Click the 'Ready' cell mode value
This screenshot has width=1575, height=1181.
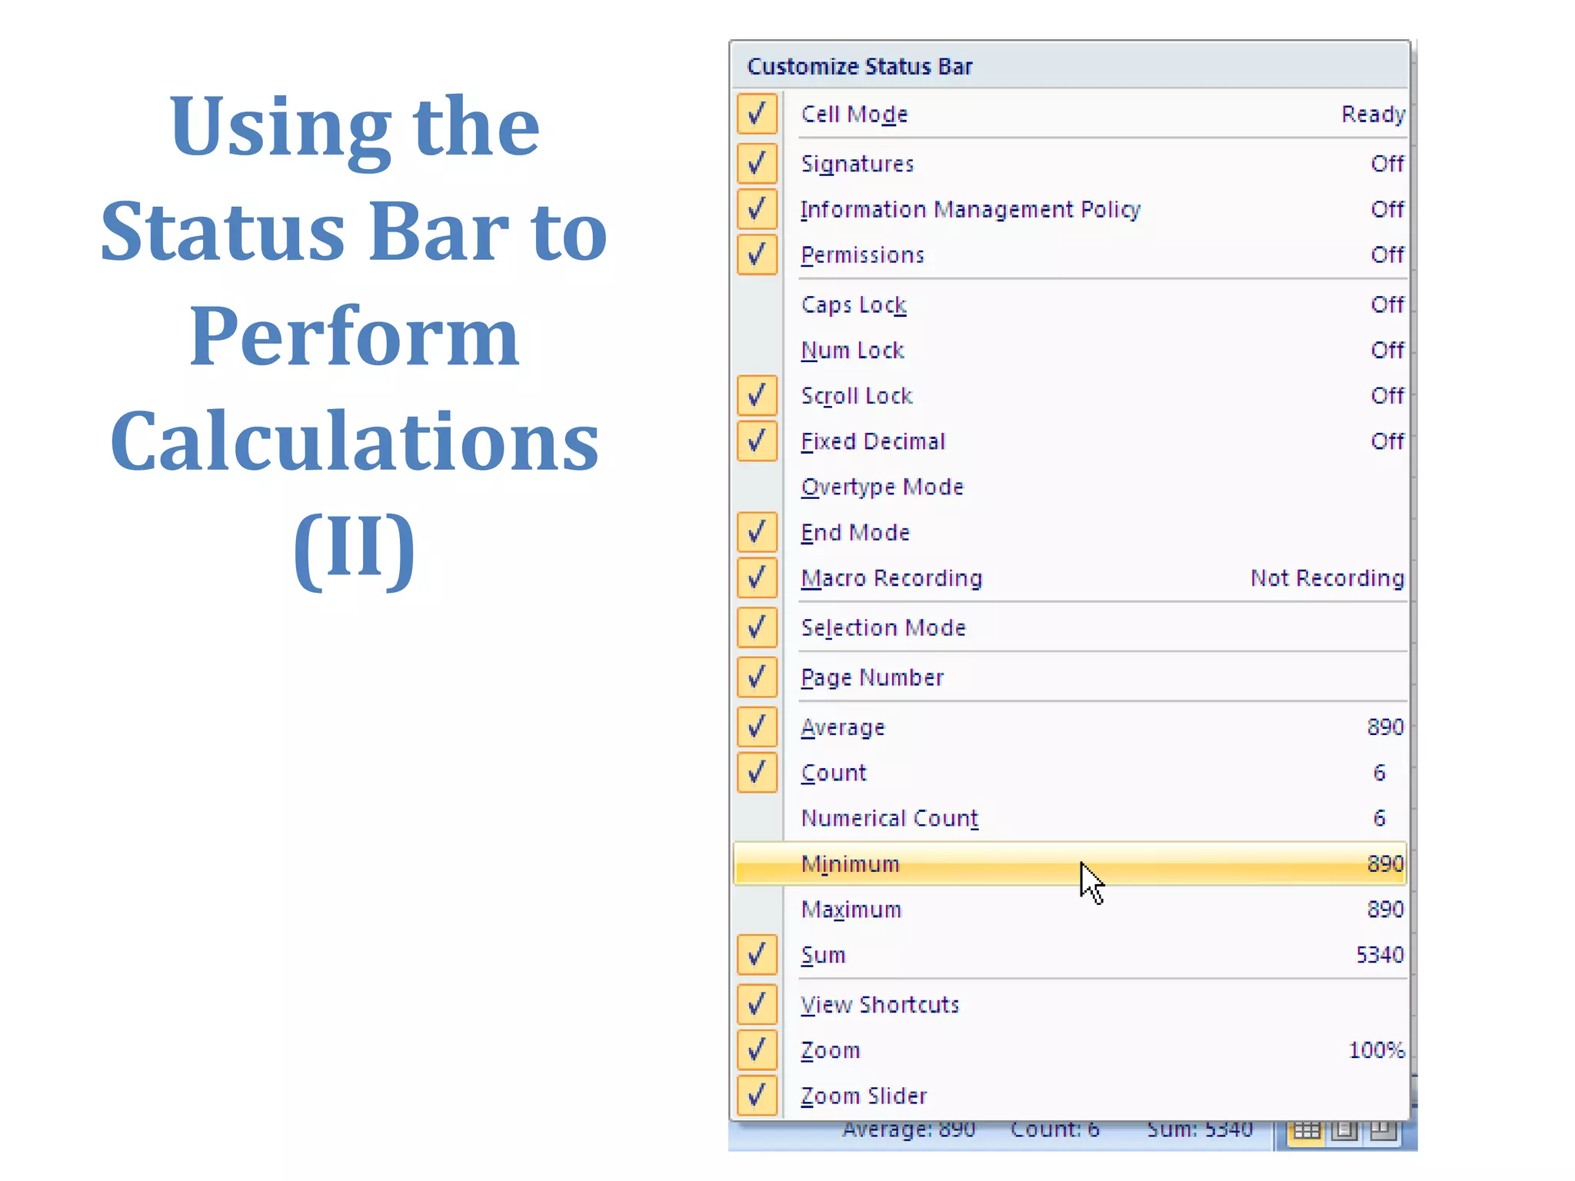[1374, 115]
